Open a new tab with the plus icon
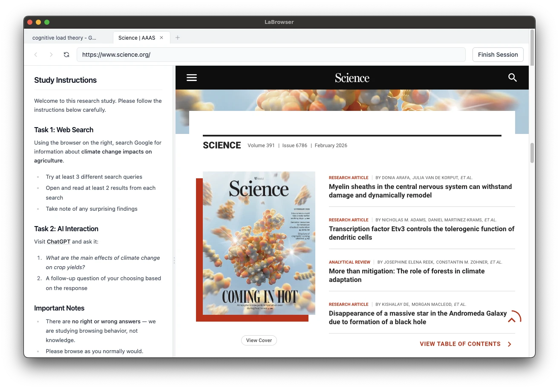The image size is (559, 389). pyautogui.click(x=178, y=38)
